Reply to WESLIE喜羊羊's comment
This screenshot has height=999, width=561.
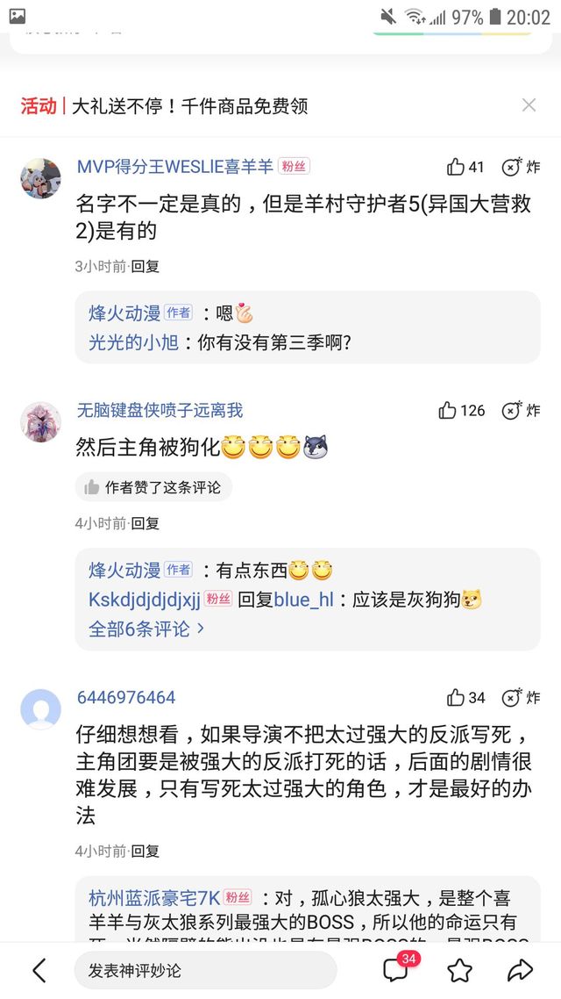click(146, 266)
